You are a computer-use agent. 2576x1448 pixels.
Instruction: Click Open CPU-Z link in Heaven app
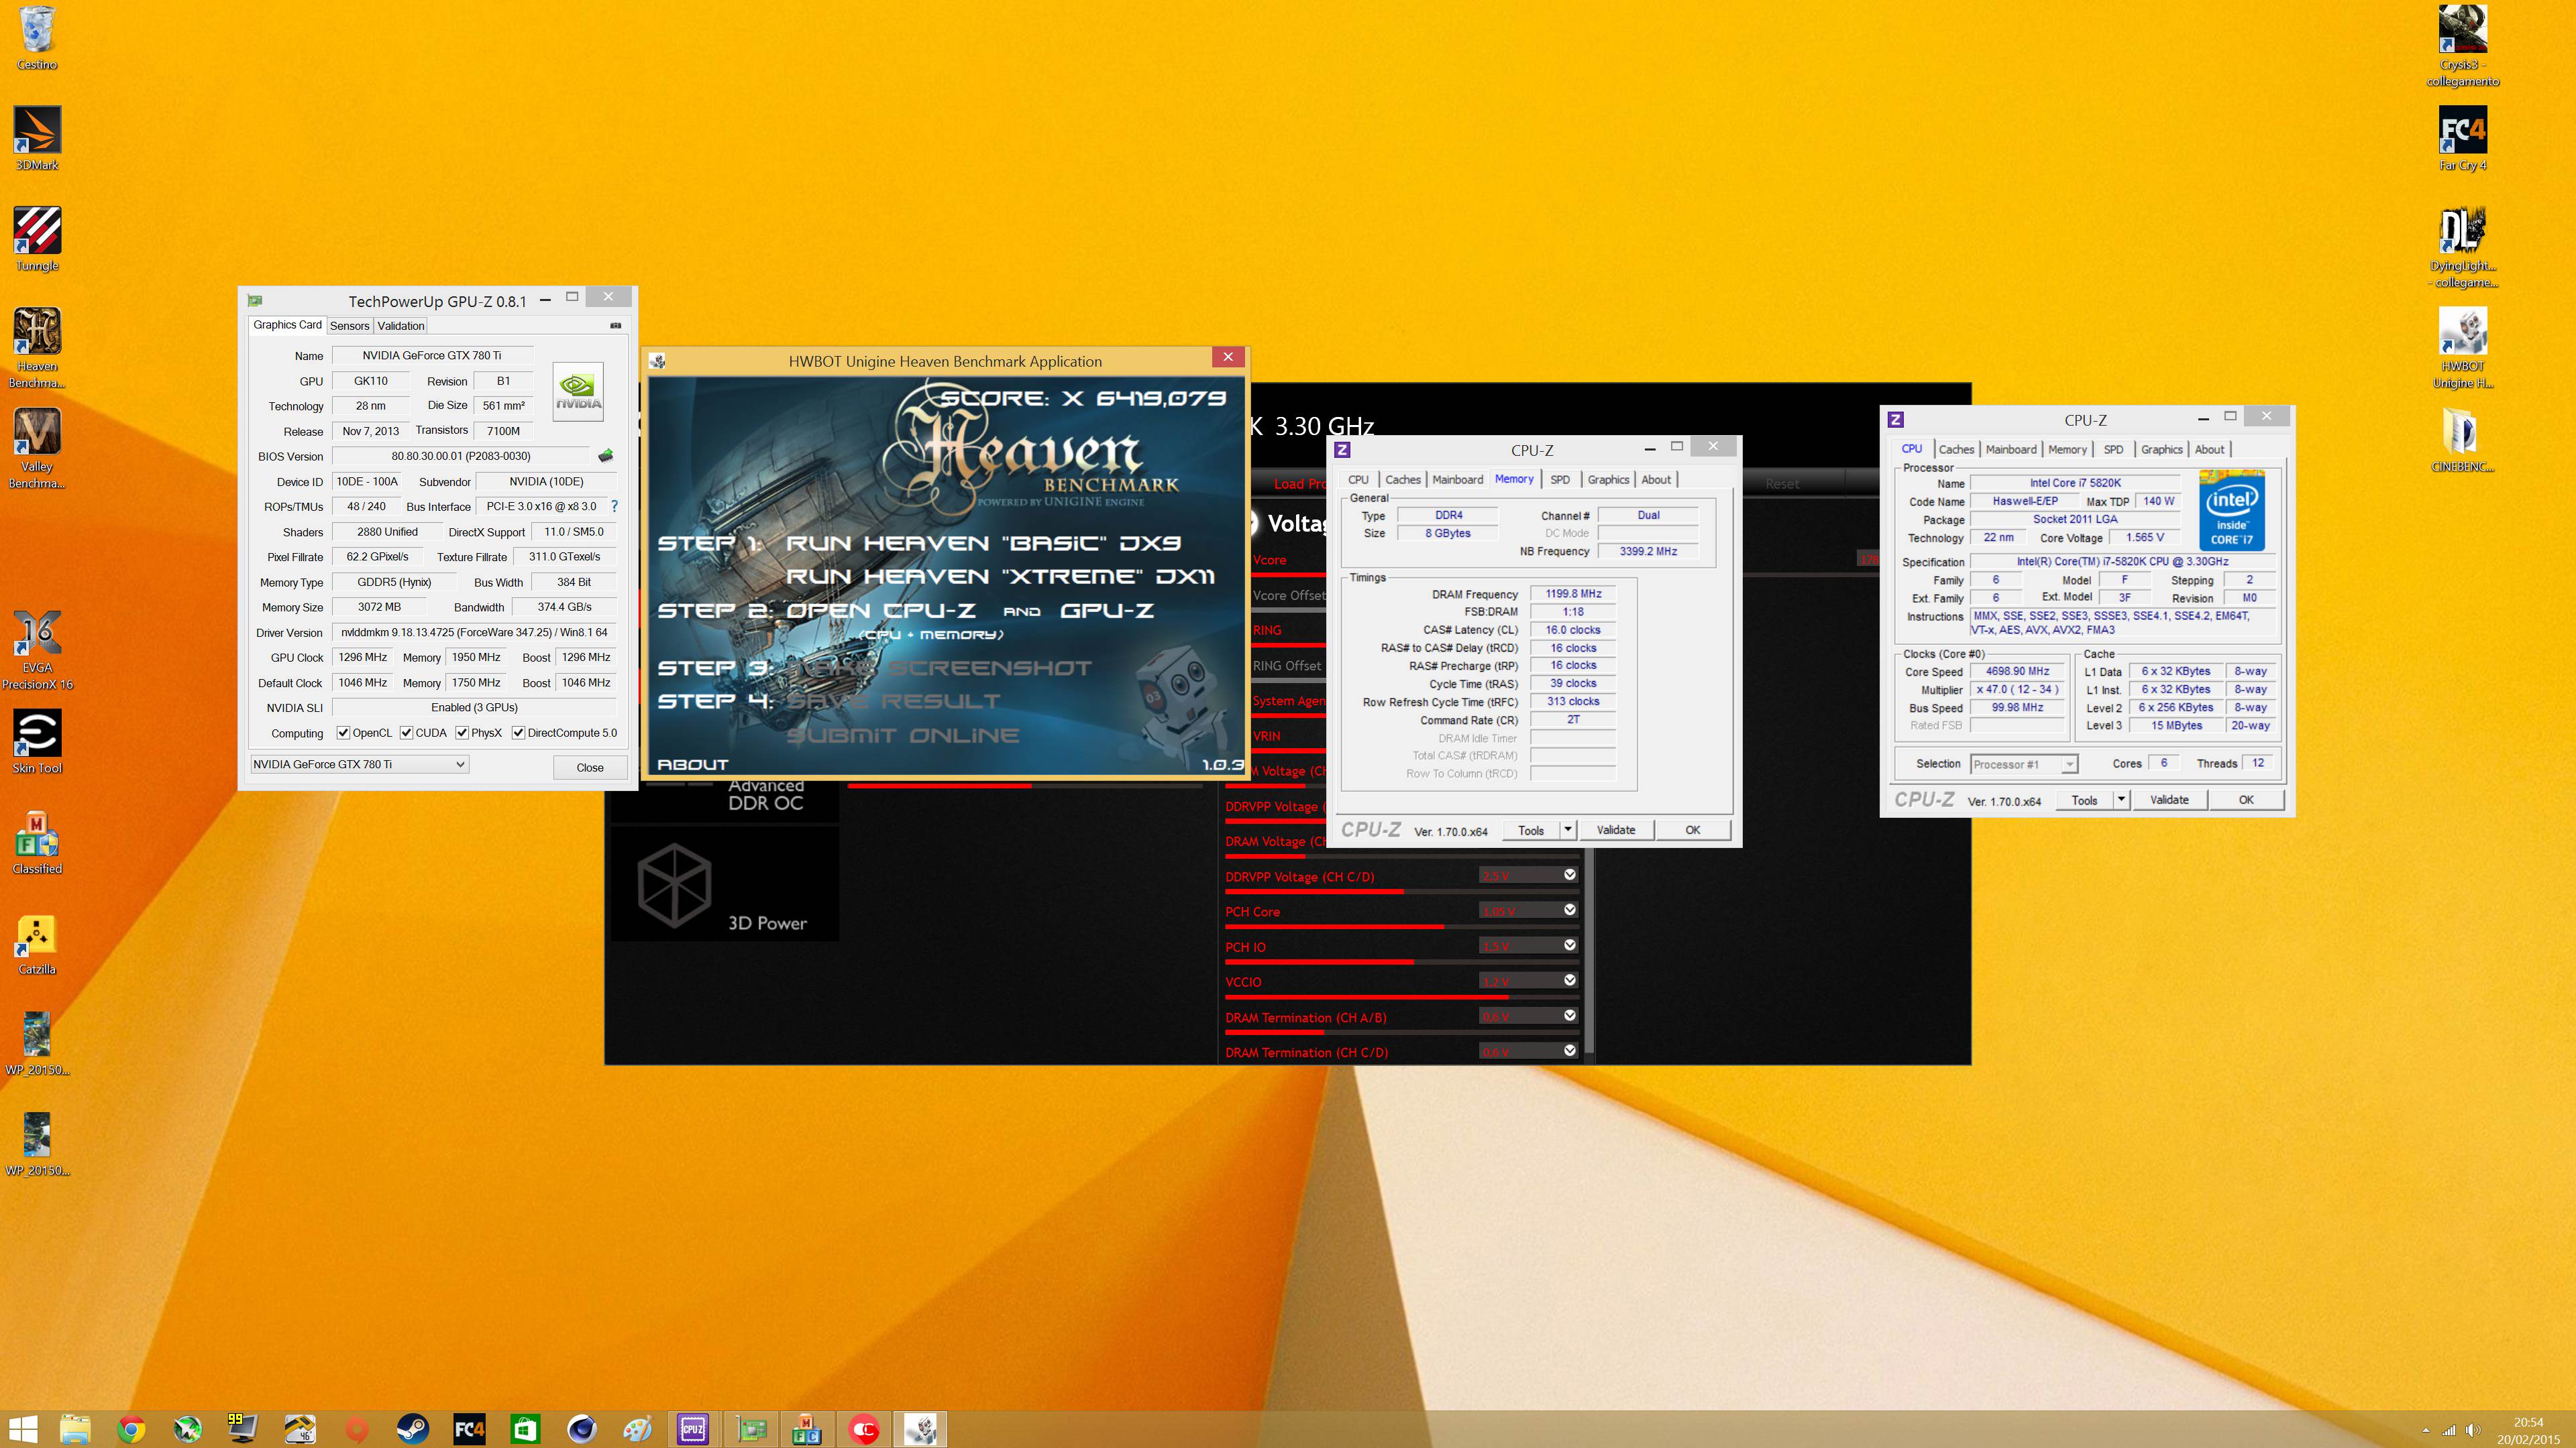tap(880, 611)
